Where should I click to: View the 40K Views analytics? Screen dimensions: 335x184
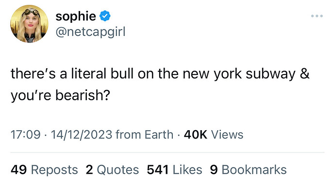pos(214,135)
